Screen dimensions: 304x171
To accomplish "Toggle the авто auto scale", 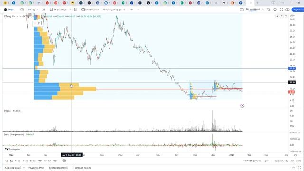I will click(x=299, y=161).
